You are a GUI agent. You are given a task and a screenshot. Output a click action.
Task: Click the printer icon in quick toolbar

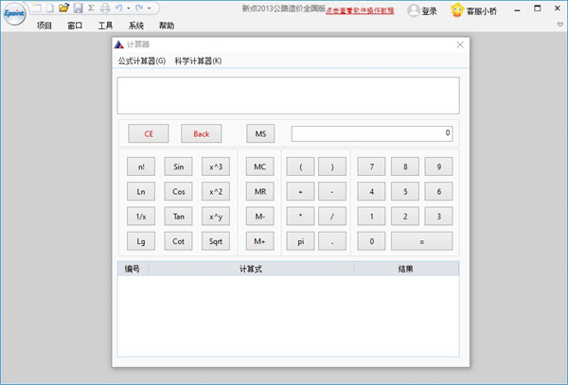point(105,8)
